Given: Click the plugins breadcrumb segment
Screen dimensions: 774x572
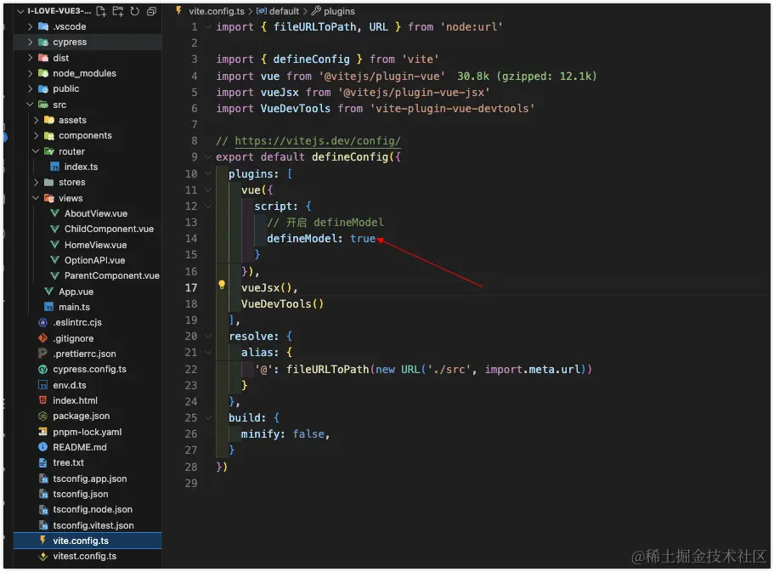Looking at the screenshot, I should pos(339,11).
